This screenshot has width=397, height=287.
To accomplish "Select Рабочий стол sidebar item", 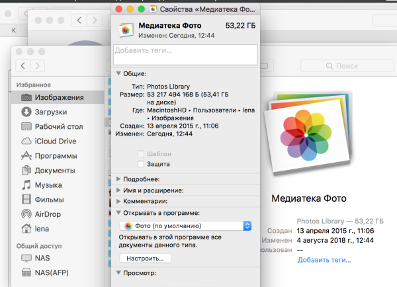I will point(59,126).
